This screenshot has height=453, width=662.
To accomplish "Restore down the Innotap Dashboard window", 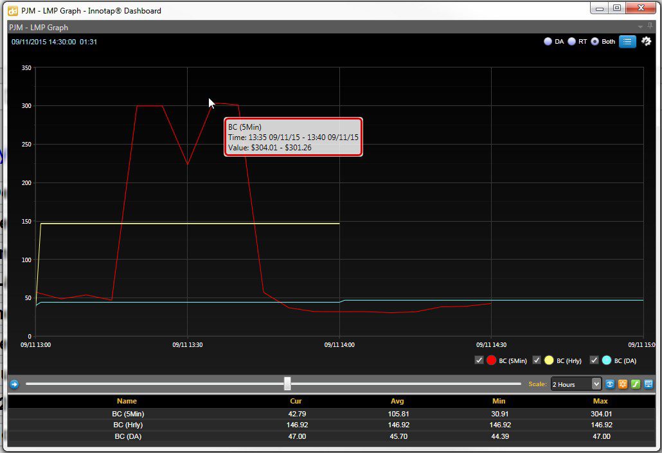I will 617,8.
